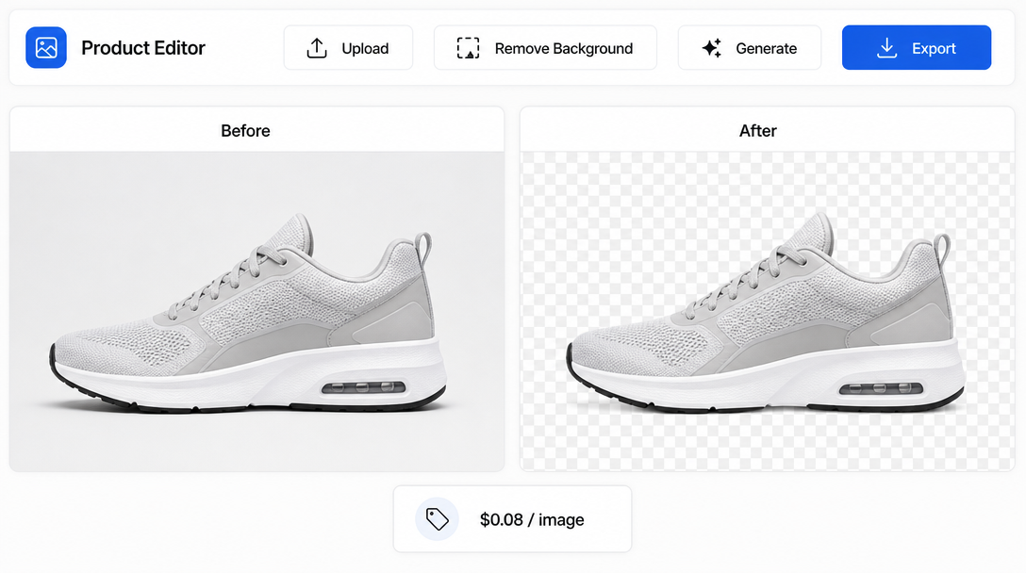Run Remove Background

click(x=545, y=48)
